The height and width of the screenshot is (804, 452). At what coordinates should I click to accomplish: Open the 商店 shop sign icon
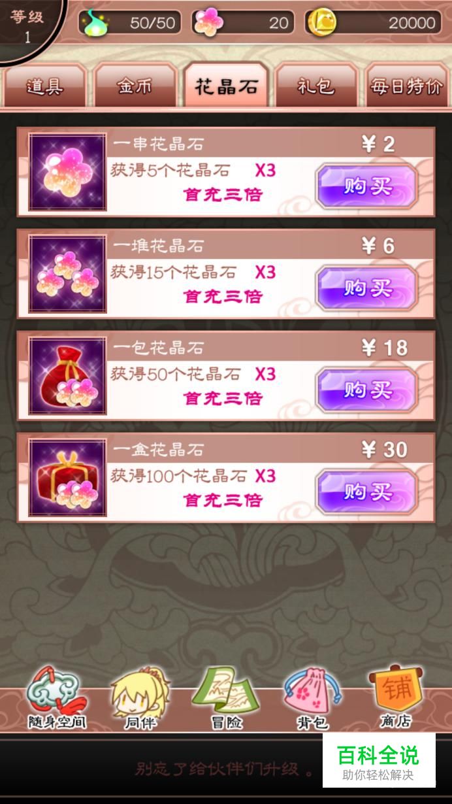click(x=396, y=697)
